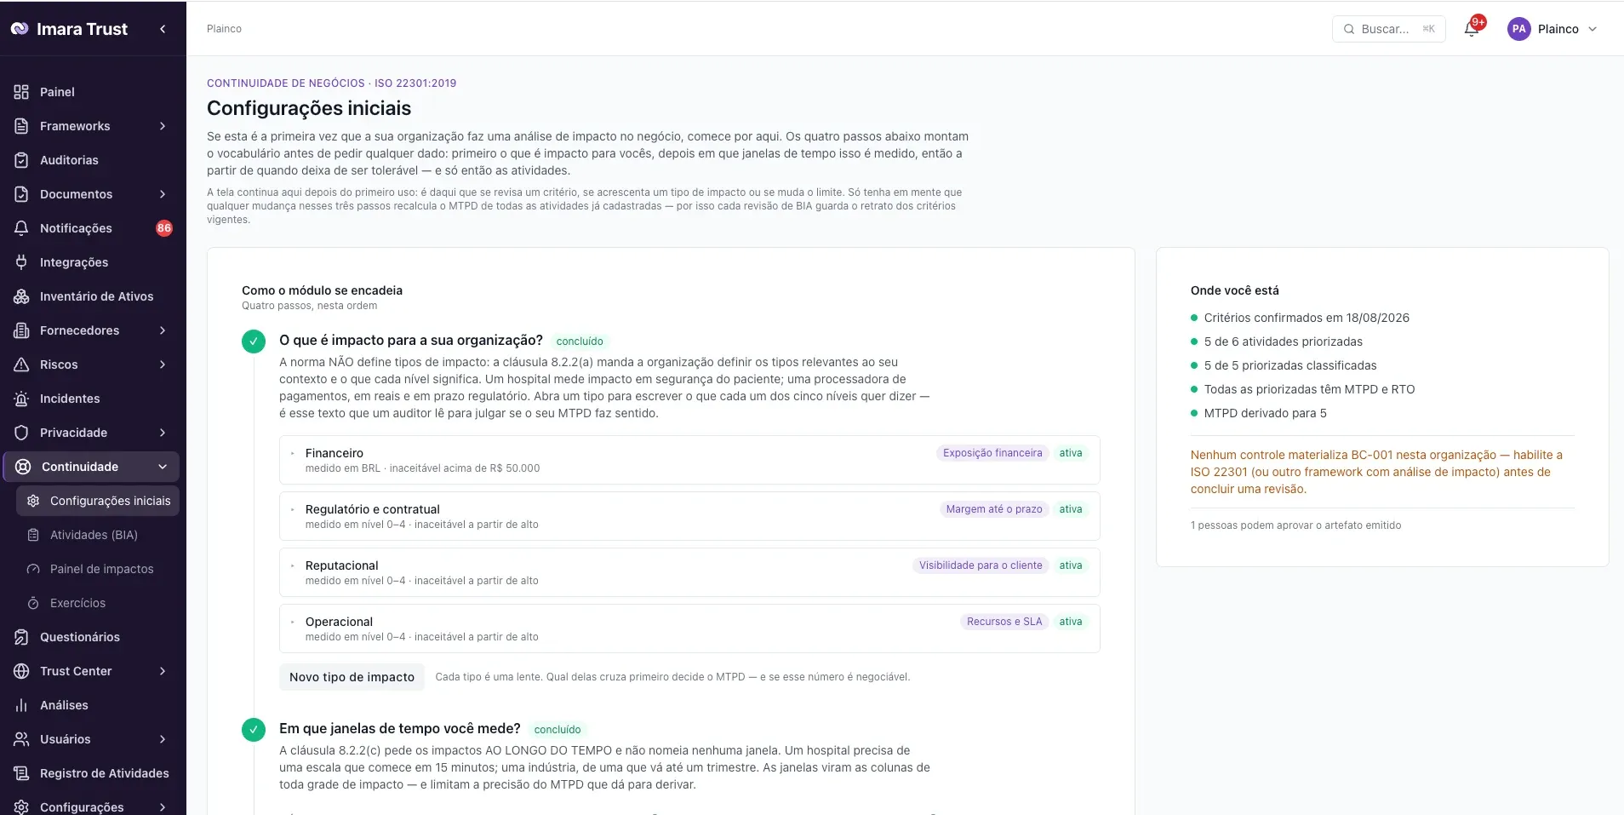Click the Painel de impactos gauge icon
This screenshot has width=1624, height=815.
(x=33, y=569)
